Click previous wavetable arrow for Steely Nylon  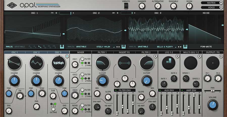(x=117, y=47)
